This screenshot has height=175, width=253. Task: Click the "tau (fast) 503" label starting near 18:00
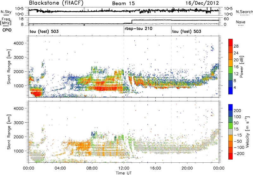(187, 31)
